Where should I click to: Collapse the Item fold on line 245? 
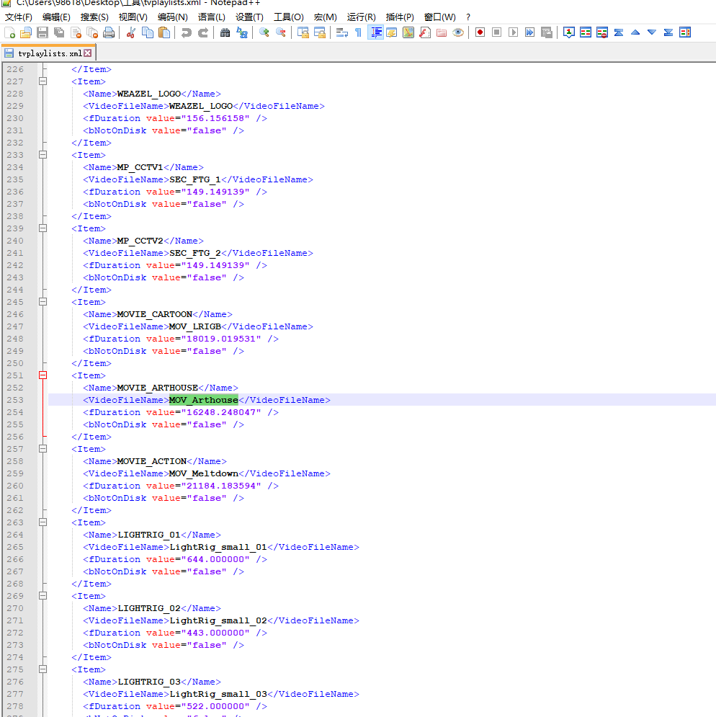point(43,302)
